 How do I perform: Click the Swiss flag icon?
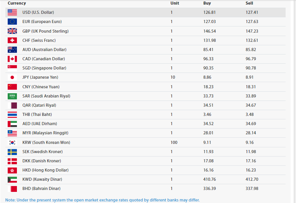(x=12, y=40)
